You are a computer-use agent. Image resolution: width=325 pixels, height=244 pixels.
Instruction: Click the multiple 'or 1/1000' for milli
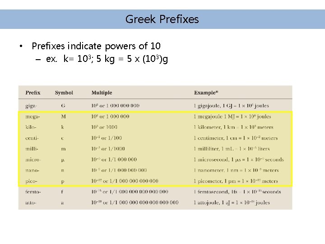click(x=113, y=149)
